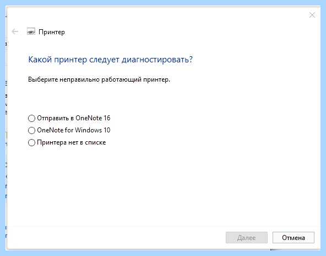Select the "Отправить в OneNote 16" radio button
Image resolution: width=326 pixels, height=256 pixels.
coord(31,118)
